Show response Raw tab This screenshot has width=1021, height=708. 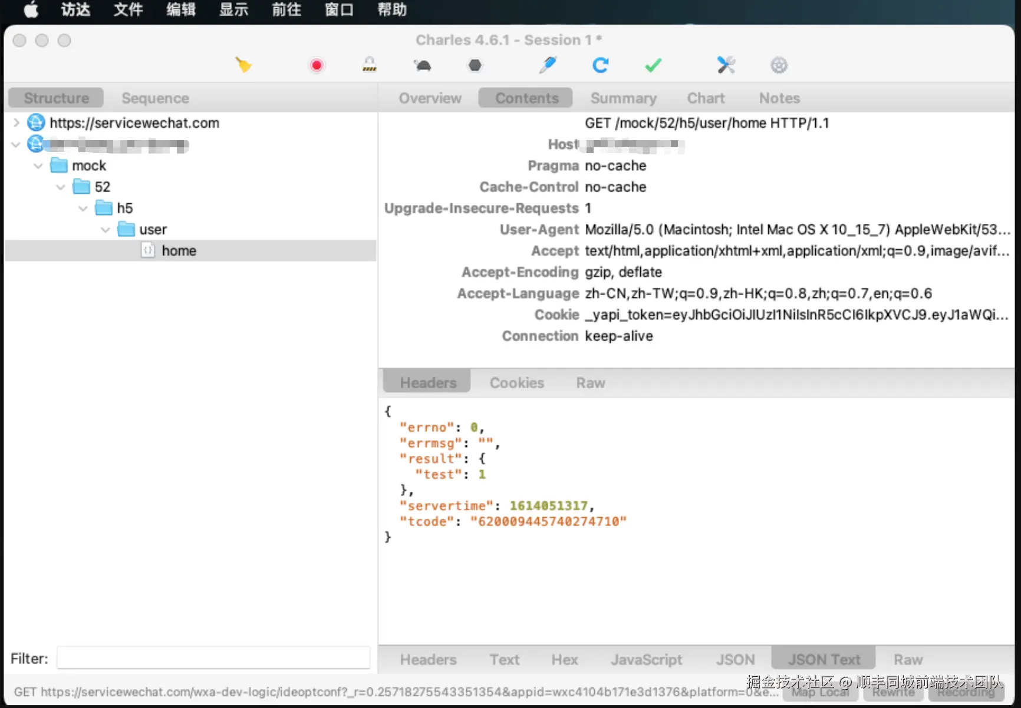click(x=908, y=659)
